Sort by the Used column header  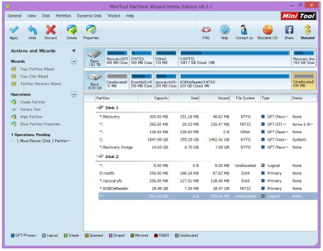point(184,98)
